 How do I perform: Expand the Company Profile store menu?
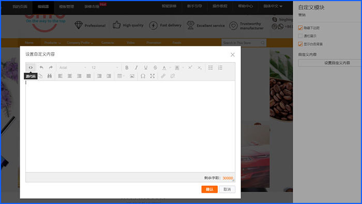(80, 43)
